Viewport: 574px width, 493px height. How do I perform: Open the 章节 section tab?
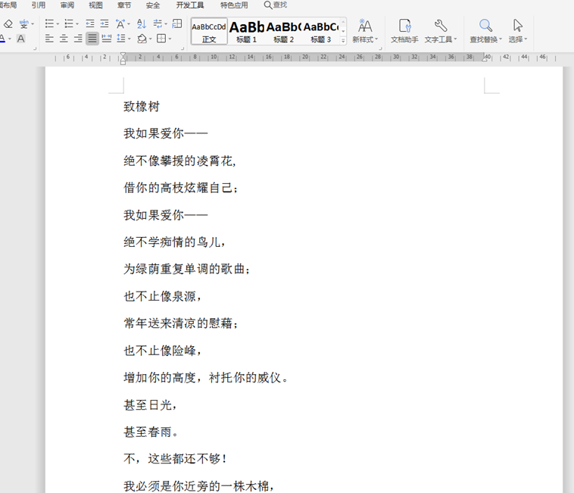[124, 5]
